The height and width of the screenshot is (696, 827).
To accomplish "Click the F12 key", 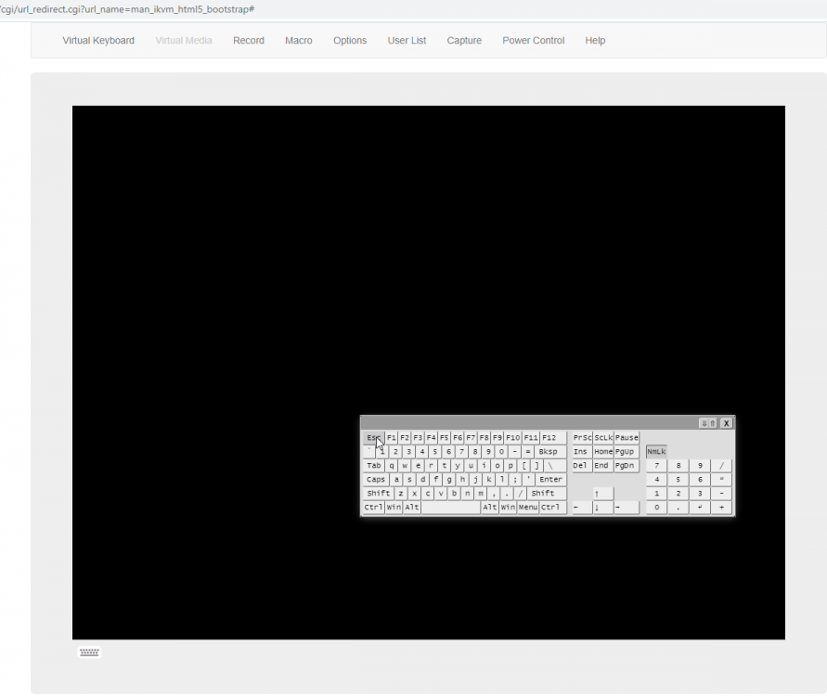I will (553, 438).
